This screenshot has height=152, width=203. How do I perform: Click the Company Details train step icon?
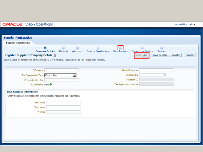pyautogui.click(x=45, y=48)
